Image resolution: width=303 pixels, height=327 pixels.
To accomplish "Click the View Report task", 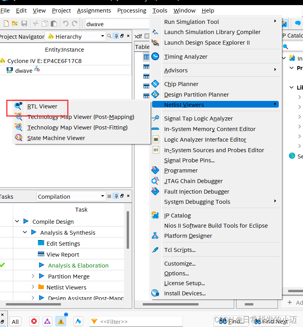I will click(63, 254).
